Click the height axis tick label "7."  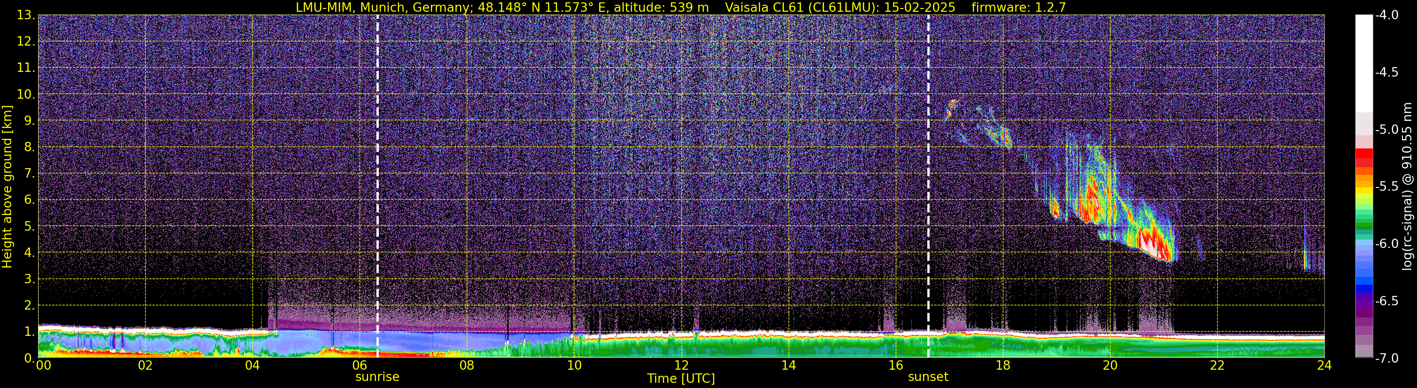click(30, 174)
